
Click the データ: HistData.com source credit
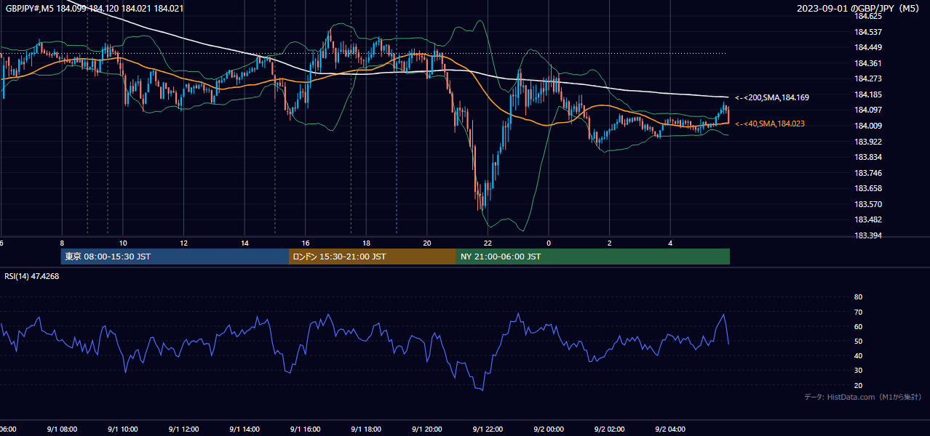point(863,397)
